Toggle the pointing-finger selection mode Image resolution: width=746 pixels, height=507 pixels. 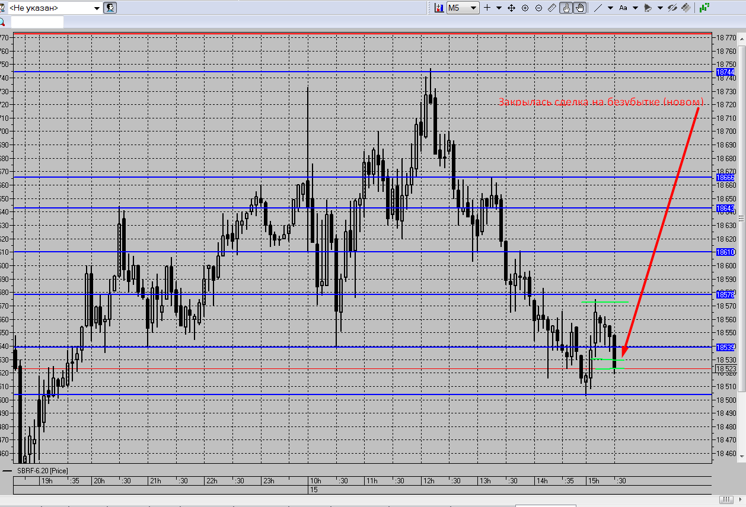(567, 8)
